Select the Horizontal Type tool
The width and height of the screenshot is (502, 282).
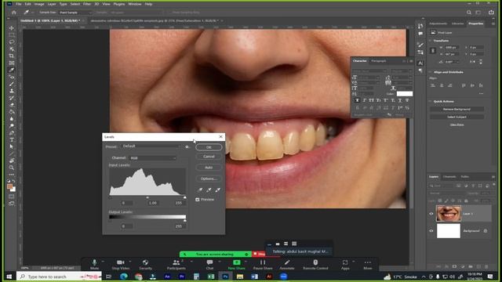coord(12,140)
